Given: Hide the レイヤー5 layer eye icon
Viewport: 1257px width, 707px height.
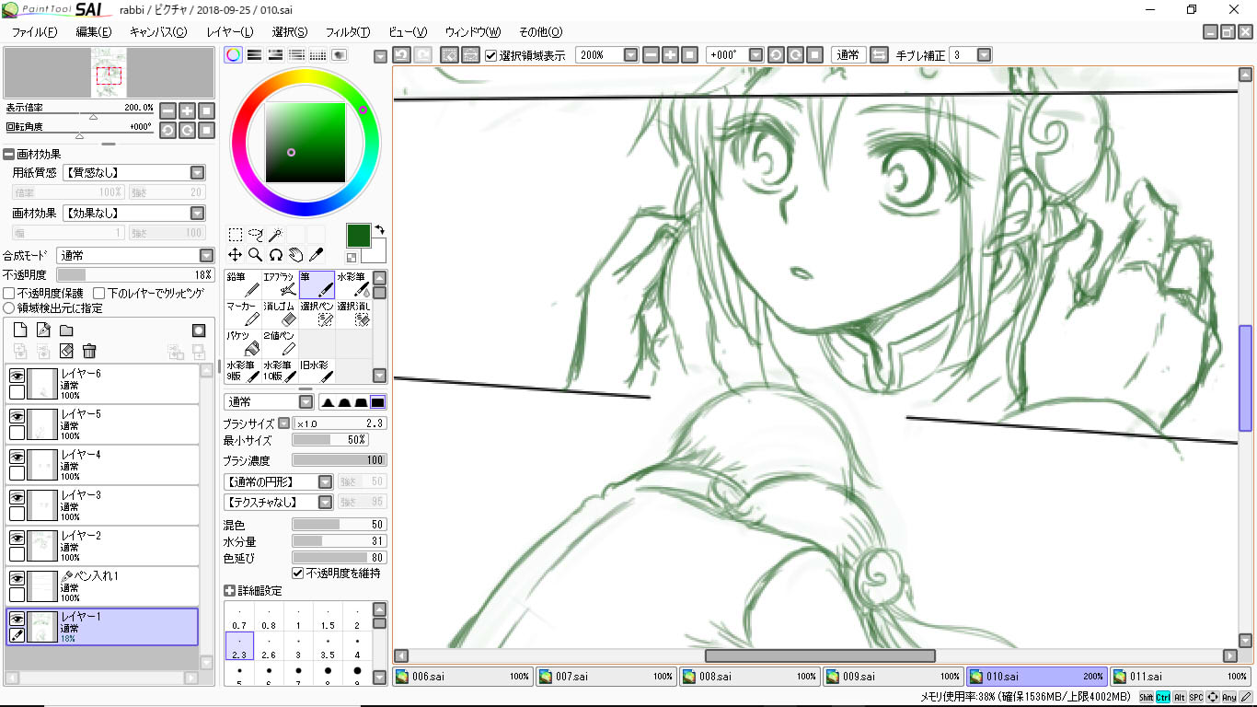Looking at the screenshot, I should (17, 416).
